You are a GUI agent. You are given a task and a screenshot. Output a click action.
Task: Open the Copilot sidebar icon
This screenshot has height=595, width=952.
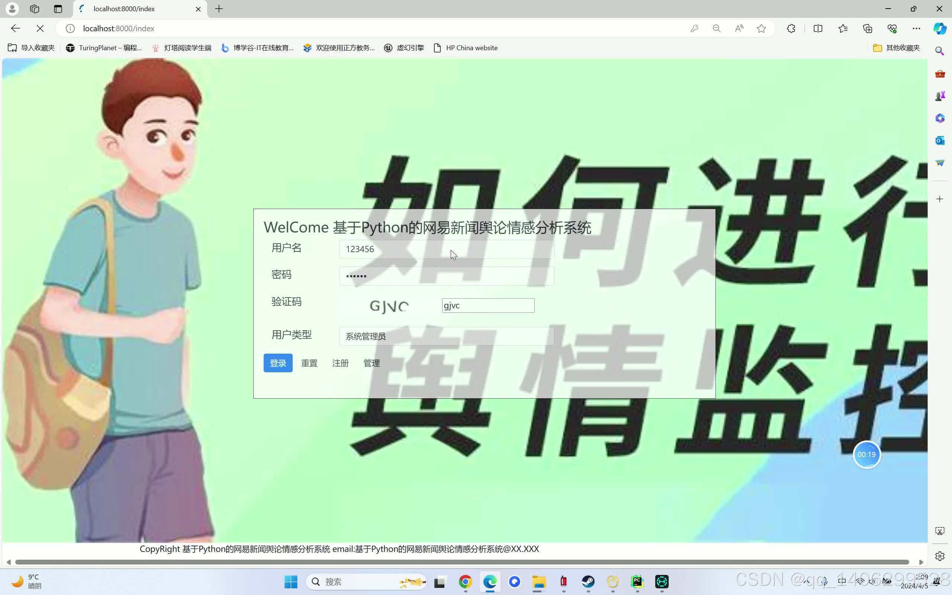[x=940, y=28]
